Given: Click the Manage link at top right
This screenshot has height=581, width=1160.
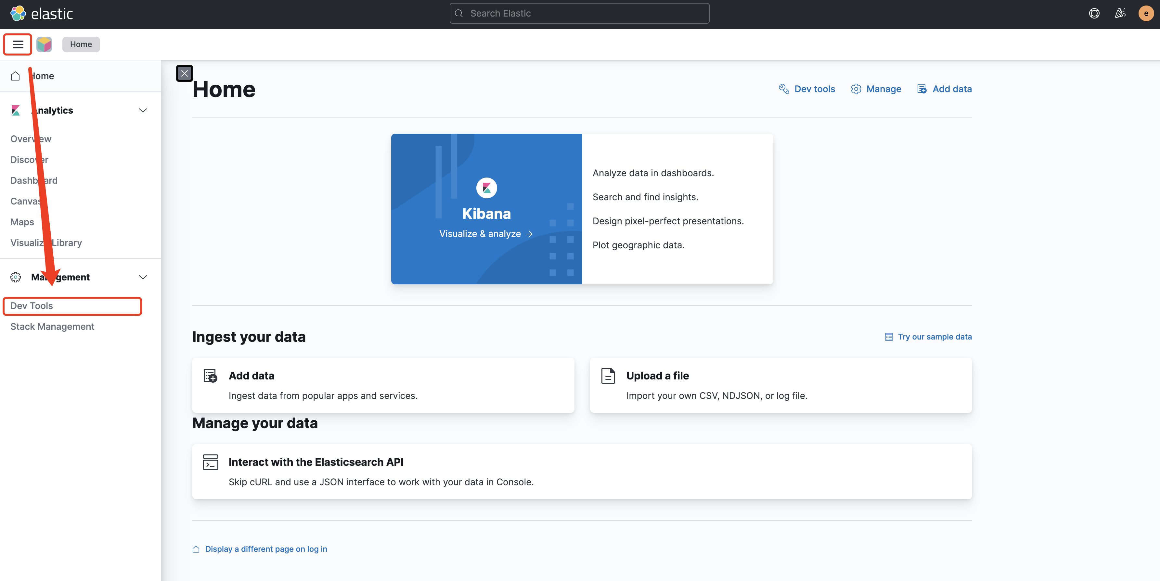Looking at the screenshot, I should click(876, 89).
